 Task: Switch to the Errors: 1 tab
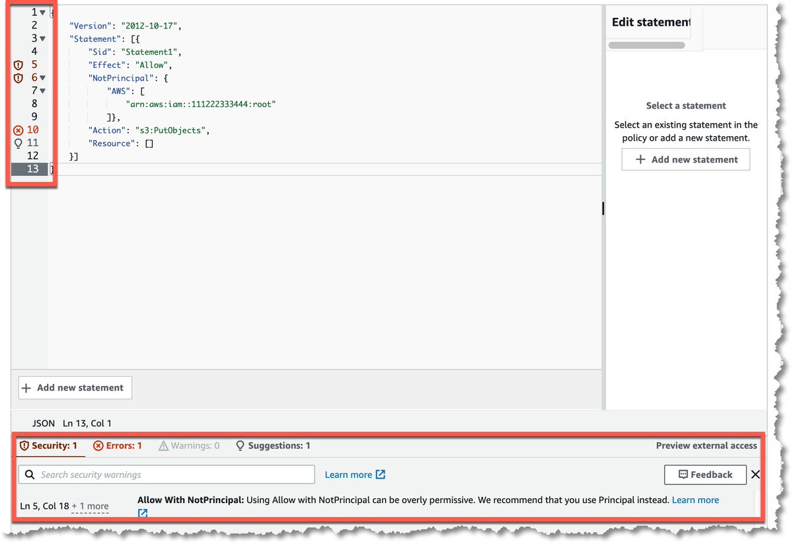point(118,446)
